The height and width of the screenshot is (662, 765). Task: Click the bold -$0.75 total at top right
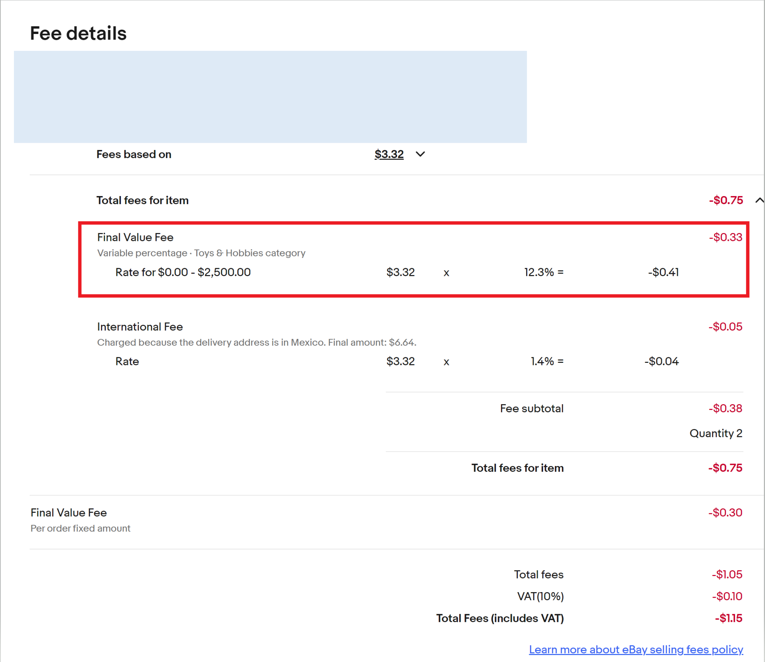click(725, 200)
